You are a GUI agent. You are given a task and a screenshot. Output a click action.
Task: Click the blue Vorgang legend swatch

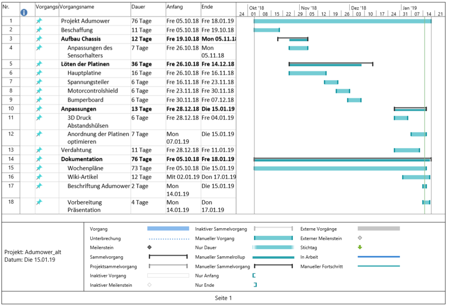pyautogui.click(x=168, y=229)
